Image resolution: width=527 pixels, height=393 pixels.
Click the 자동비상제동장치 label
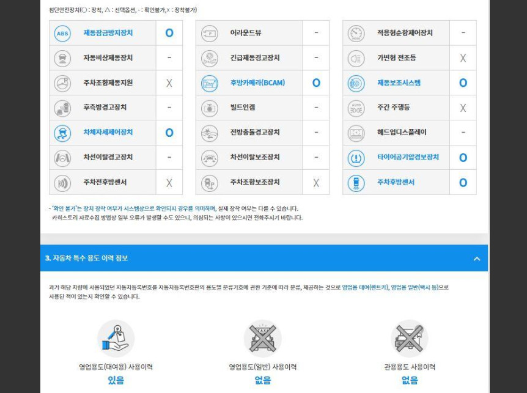pyautogui.click(x=108, y=58)
